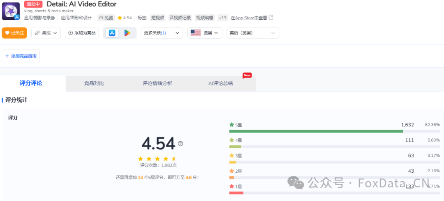Open the Detail app icon thumbnail
Screen dimensions: 444x201
click(11, 11)
